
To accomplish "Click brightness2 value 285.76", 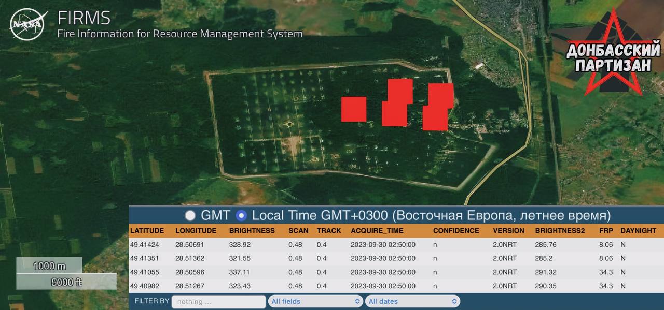I will coord(546,245).
